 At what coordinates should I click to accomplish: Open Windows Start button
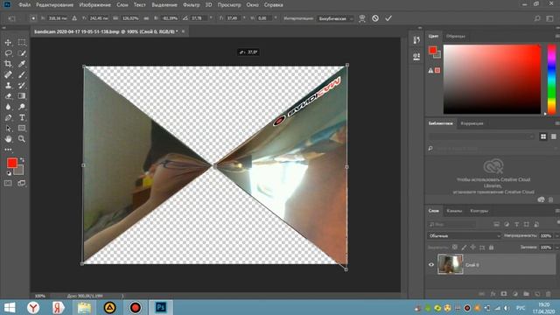(10, 307)
